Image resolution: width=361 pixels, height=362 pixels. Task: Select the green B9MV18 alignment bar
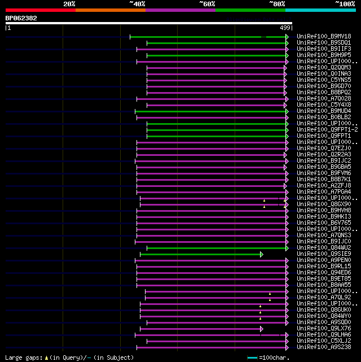click(208, 37)
